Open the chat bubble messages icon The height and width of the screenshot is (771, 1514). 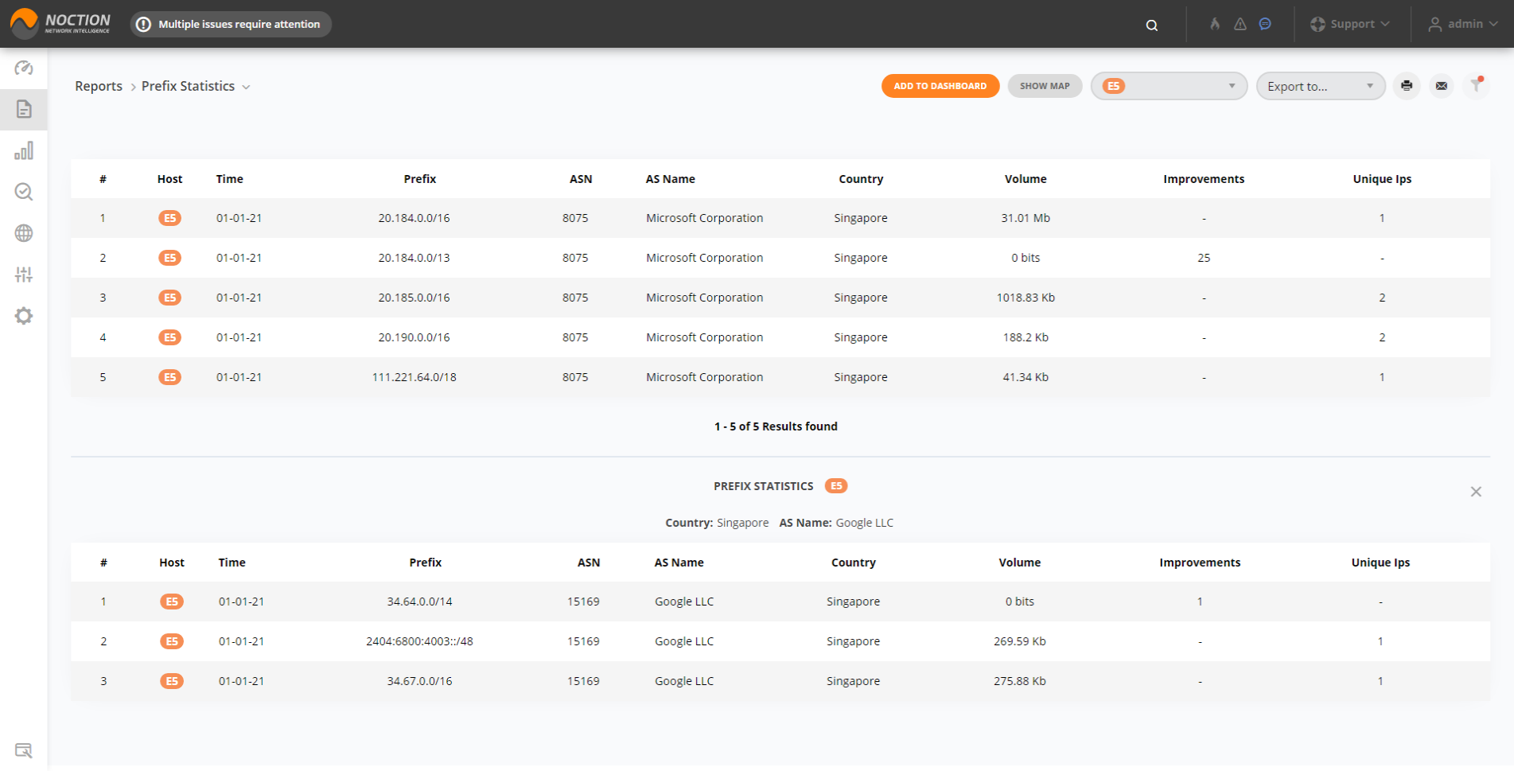point(1265,24)
